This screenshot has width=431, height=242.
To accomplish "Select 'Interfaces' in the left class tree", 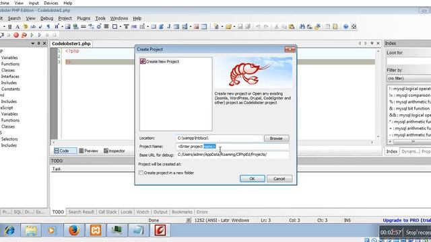I will [10, 77].
